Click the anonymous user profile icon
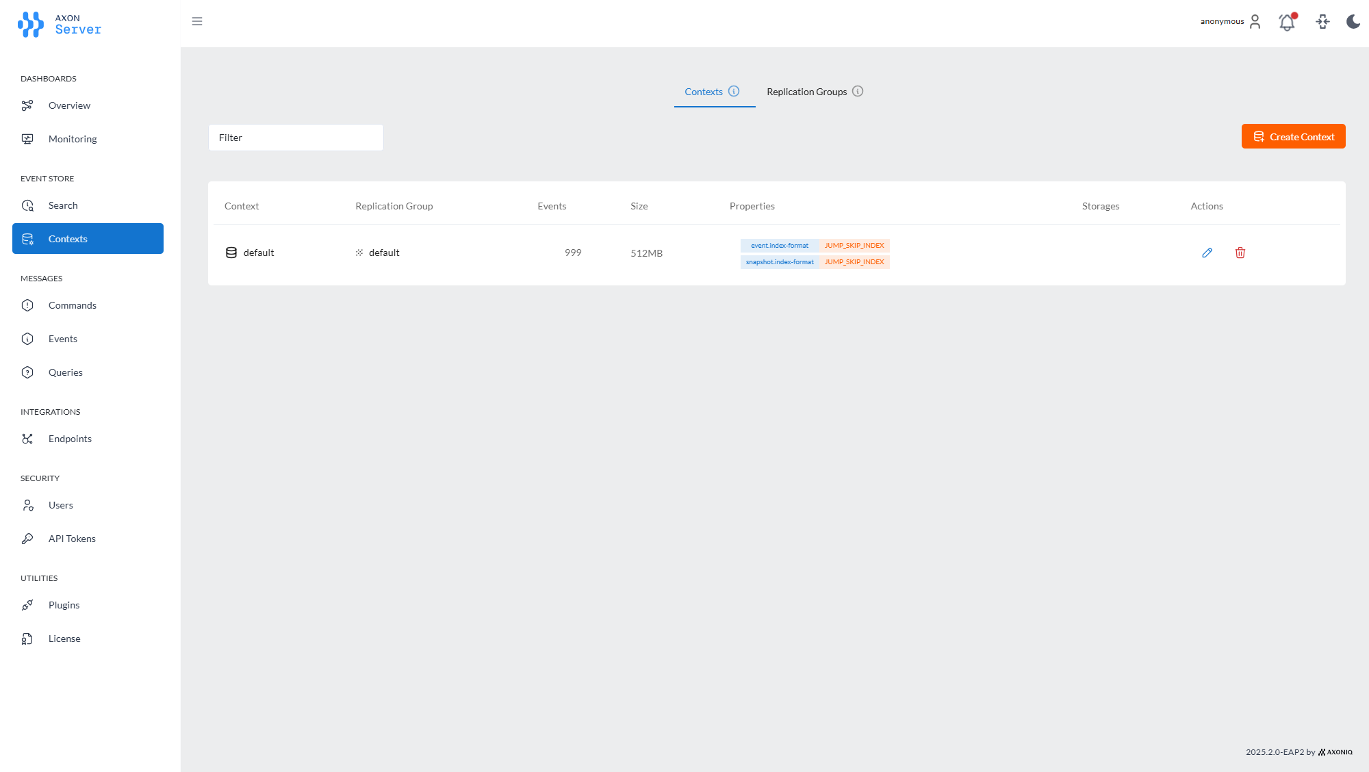 click(x=1255, y=22)
